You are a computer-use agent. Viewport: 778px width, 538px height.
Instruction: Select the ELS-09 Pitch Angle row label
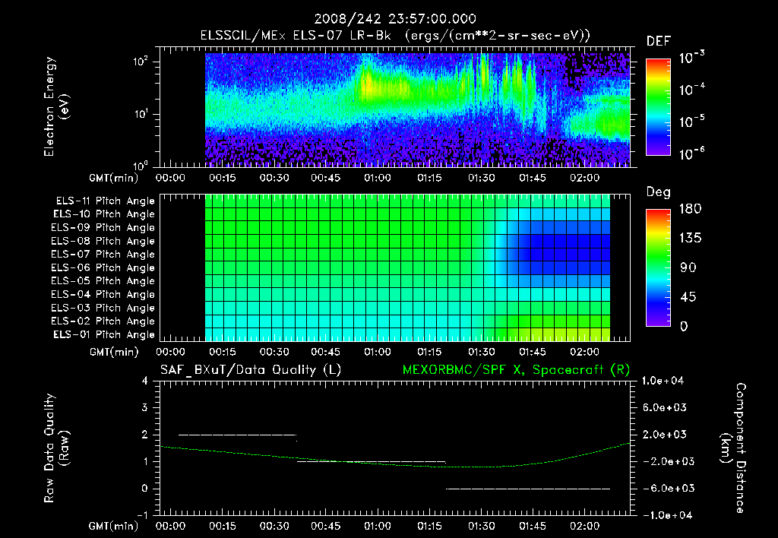click(x=103, y=228)
